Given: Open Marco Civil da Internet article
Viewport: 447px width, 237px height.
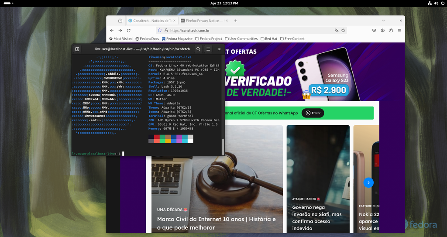Looking at the screenshot, I should tap(217, 223).
